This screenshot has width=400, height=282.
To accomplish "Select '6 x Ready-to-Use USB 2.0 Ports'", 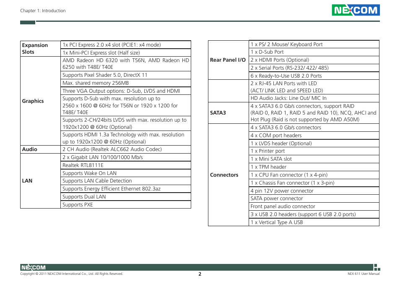I will 314,76.
